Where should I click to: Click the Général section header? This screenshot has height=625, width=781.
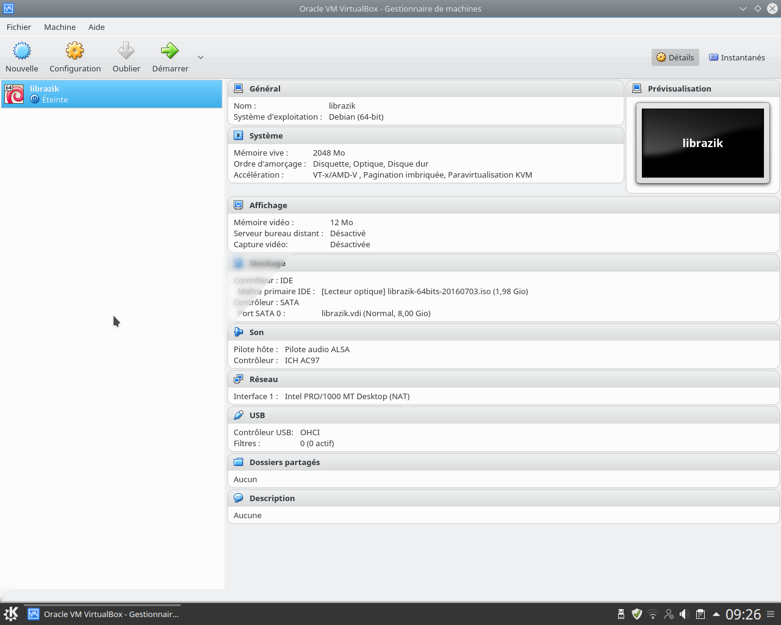265,89
